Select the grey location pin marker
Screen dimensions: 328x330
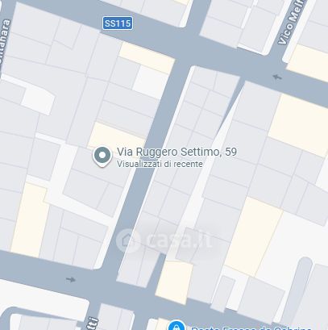click(102, 157)
